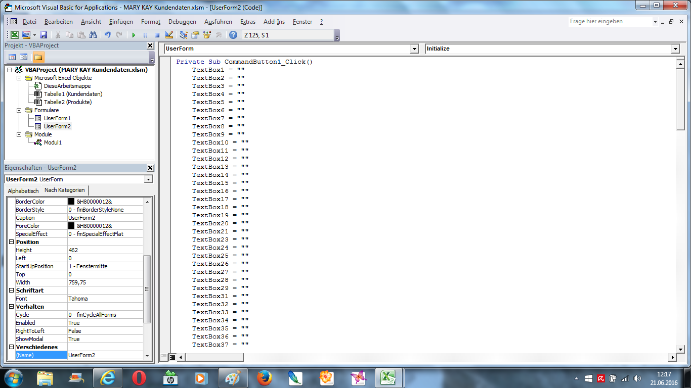This screenshot has height=388, width=691.
Task: Click the ForeColor black color swatch
Action: 71,226
